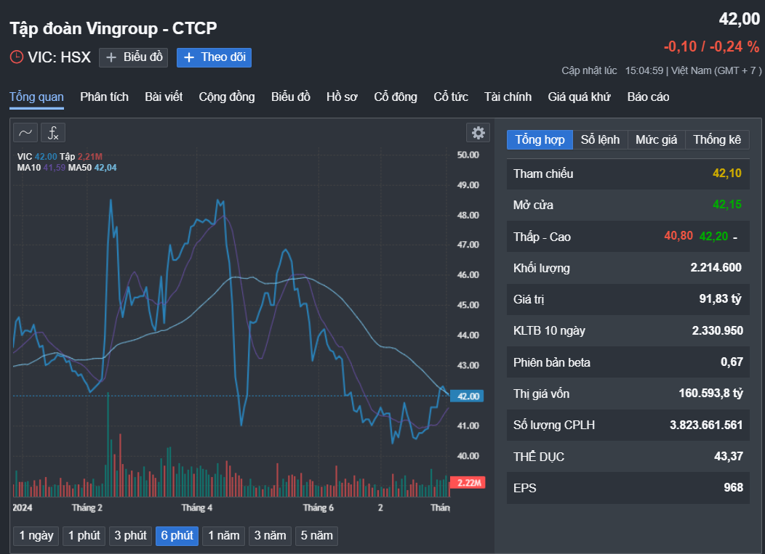Click the clock icon beside VIC: HSX
This screenshot has height=554, width=765.
coord(16,57)
